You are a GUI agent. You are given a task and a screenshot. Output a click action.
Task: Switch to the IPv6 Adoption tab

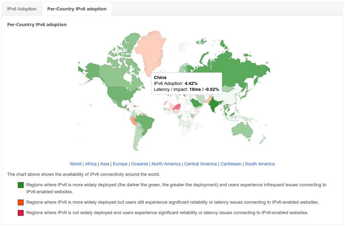click(x=21, y=9)
